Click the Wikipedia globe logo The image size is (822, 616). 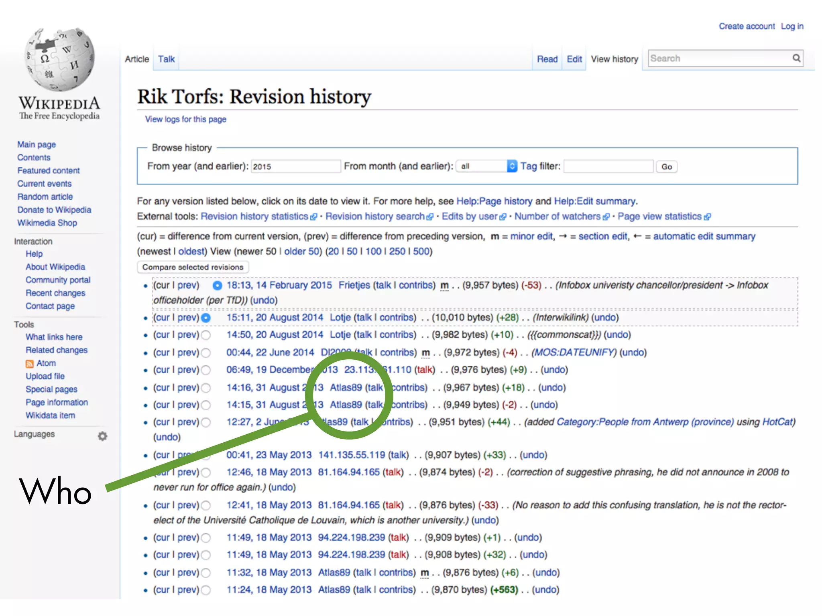pos(59,59)
